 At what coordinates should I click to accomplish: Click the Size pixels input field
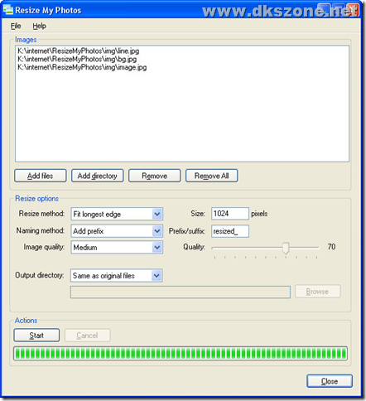[x=230, y=214]
